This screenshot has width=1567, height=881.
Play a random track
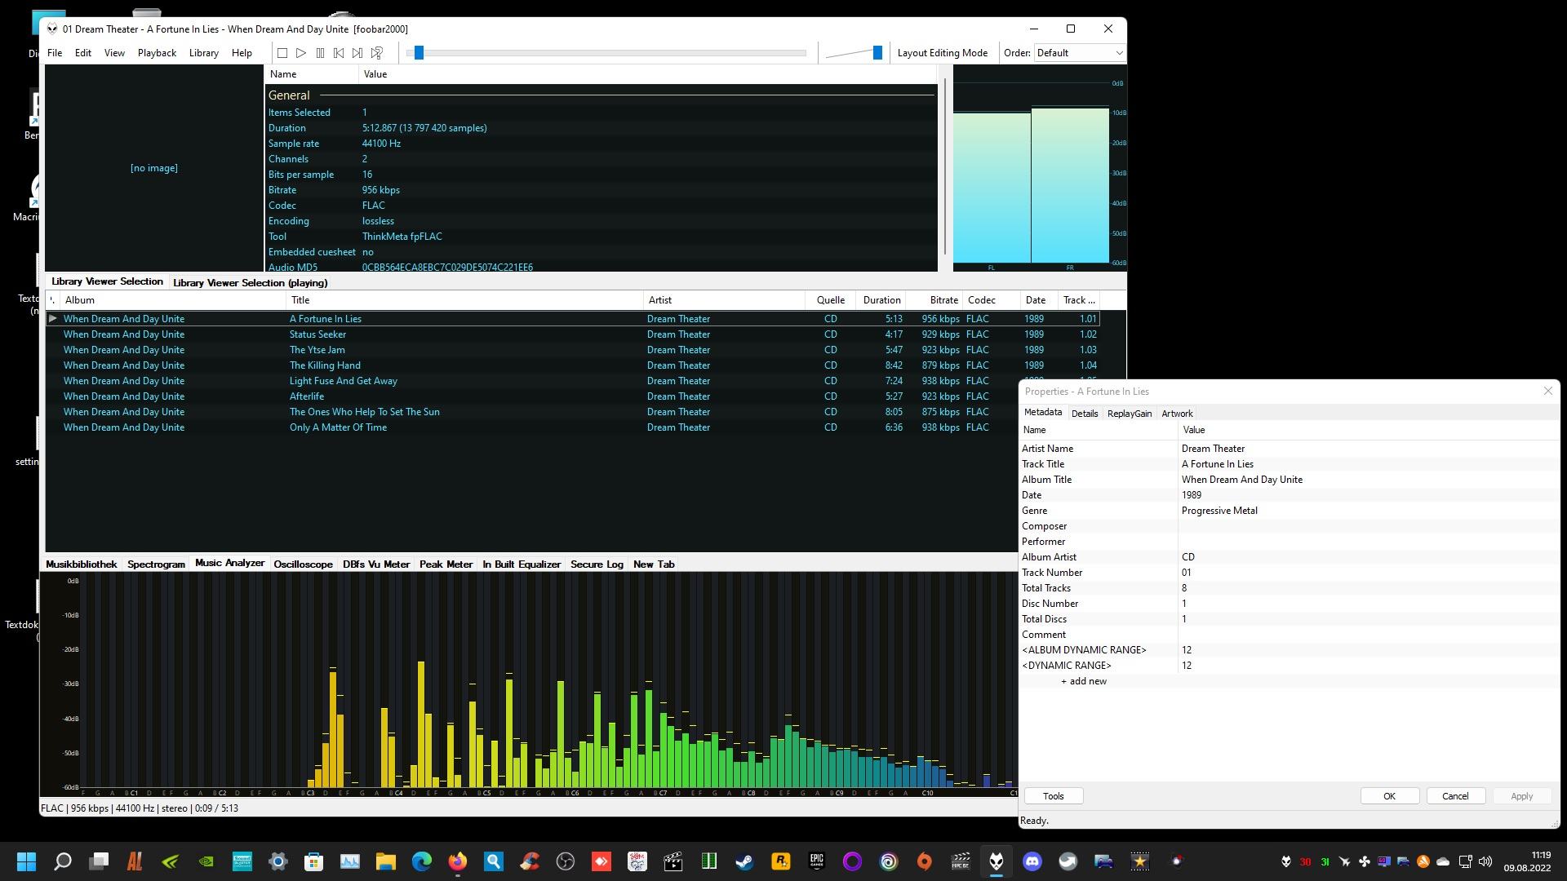coord(377,53)
